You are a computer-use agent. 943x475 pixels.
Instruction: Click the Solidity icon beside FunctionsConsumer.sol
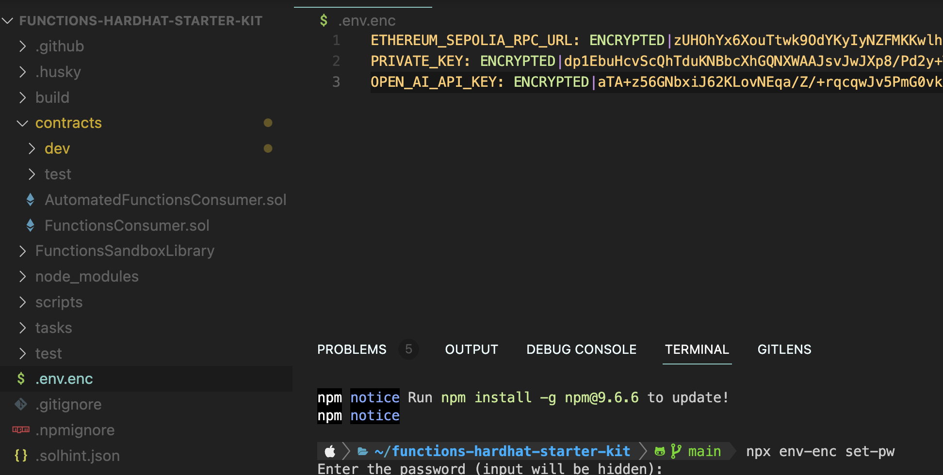click(x=30, y=225)
